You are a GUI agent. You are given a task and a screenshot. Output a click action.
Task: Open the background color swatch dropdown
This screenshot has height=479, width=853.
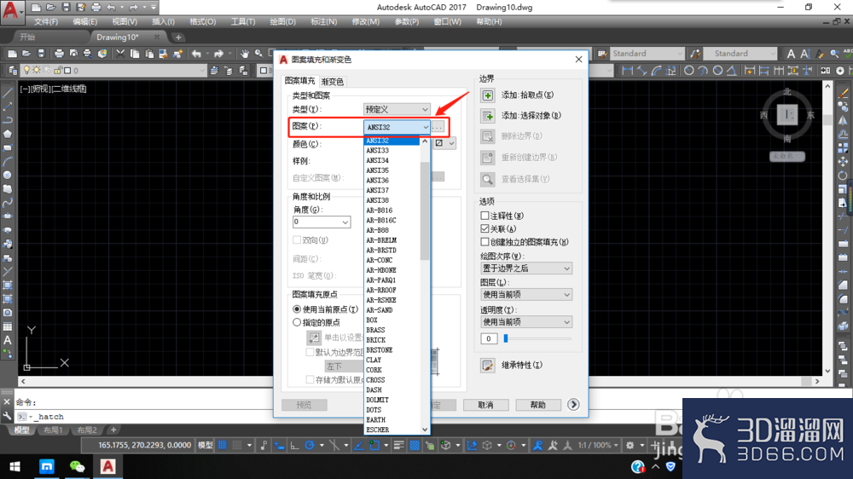[444, 143]
